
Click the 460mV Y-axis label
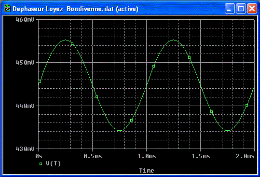25,20
